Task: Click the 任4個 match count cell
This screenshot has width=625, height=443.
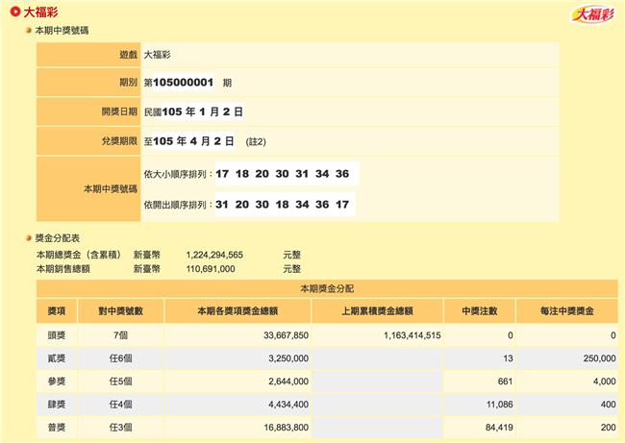Action: pyautogui.click(x=121, y=405)
